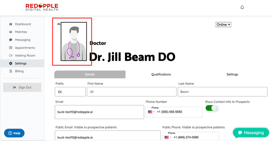This screenshot has height=141, width=273.
Task: Click the upload cloud icon above photo
Action: coord(59,24)
